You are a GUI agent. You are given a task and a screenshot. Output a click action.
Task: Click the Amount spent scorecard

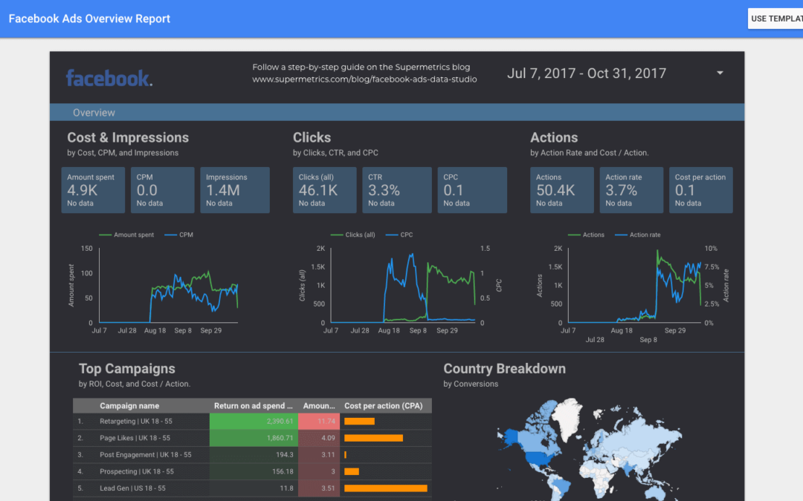click(x=94, y=190)
